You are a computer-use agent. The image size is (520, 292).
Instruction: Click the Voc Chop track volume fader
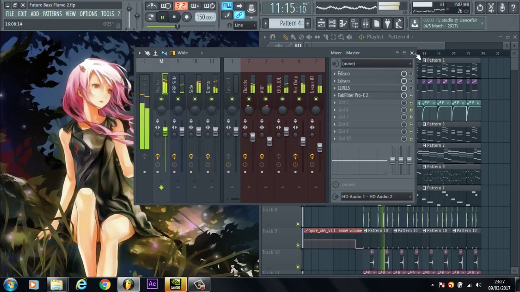303,142
